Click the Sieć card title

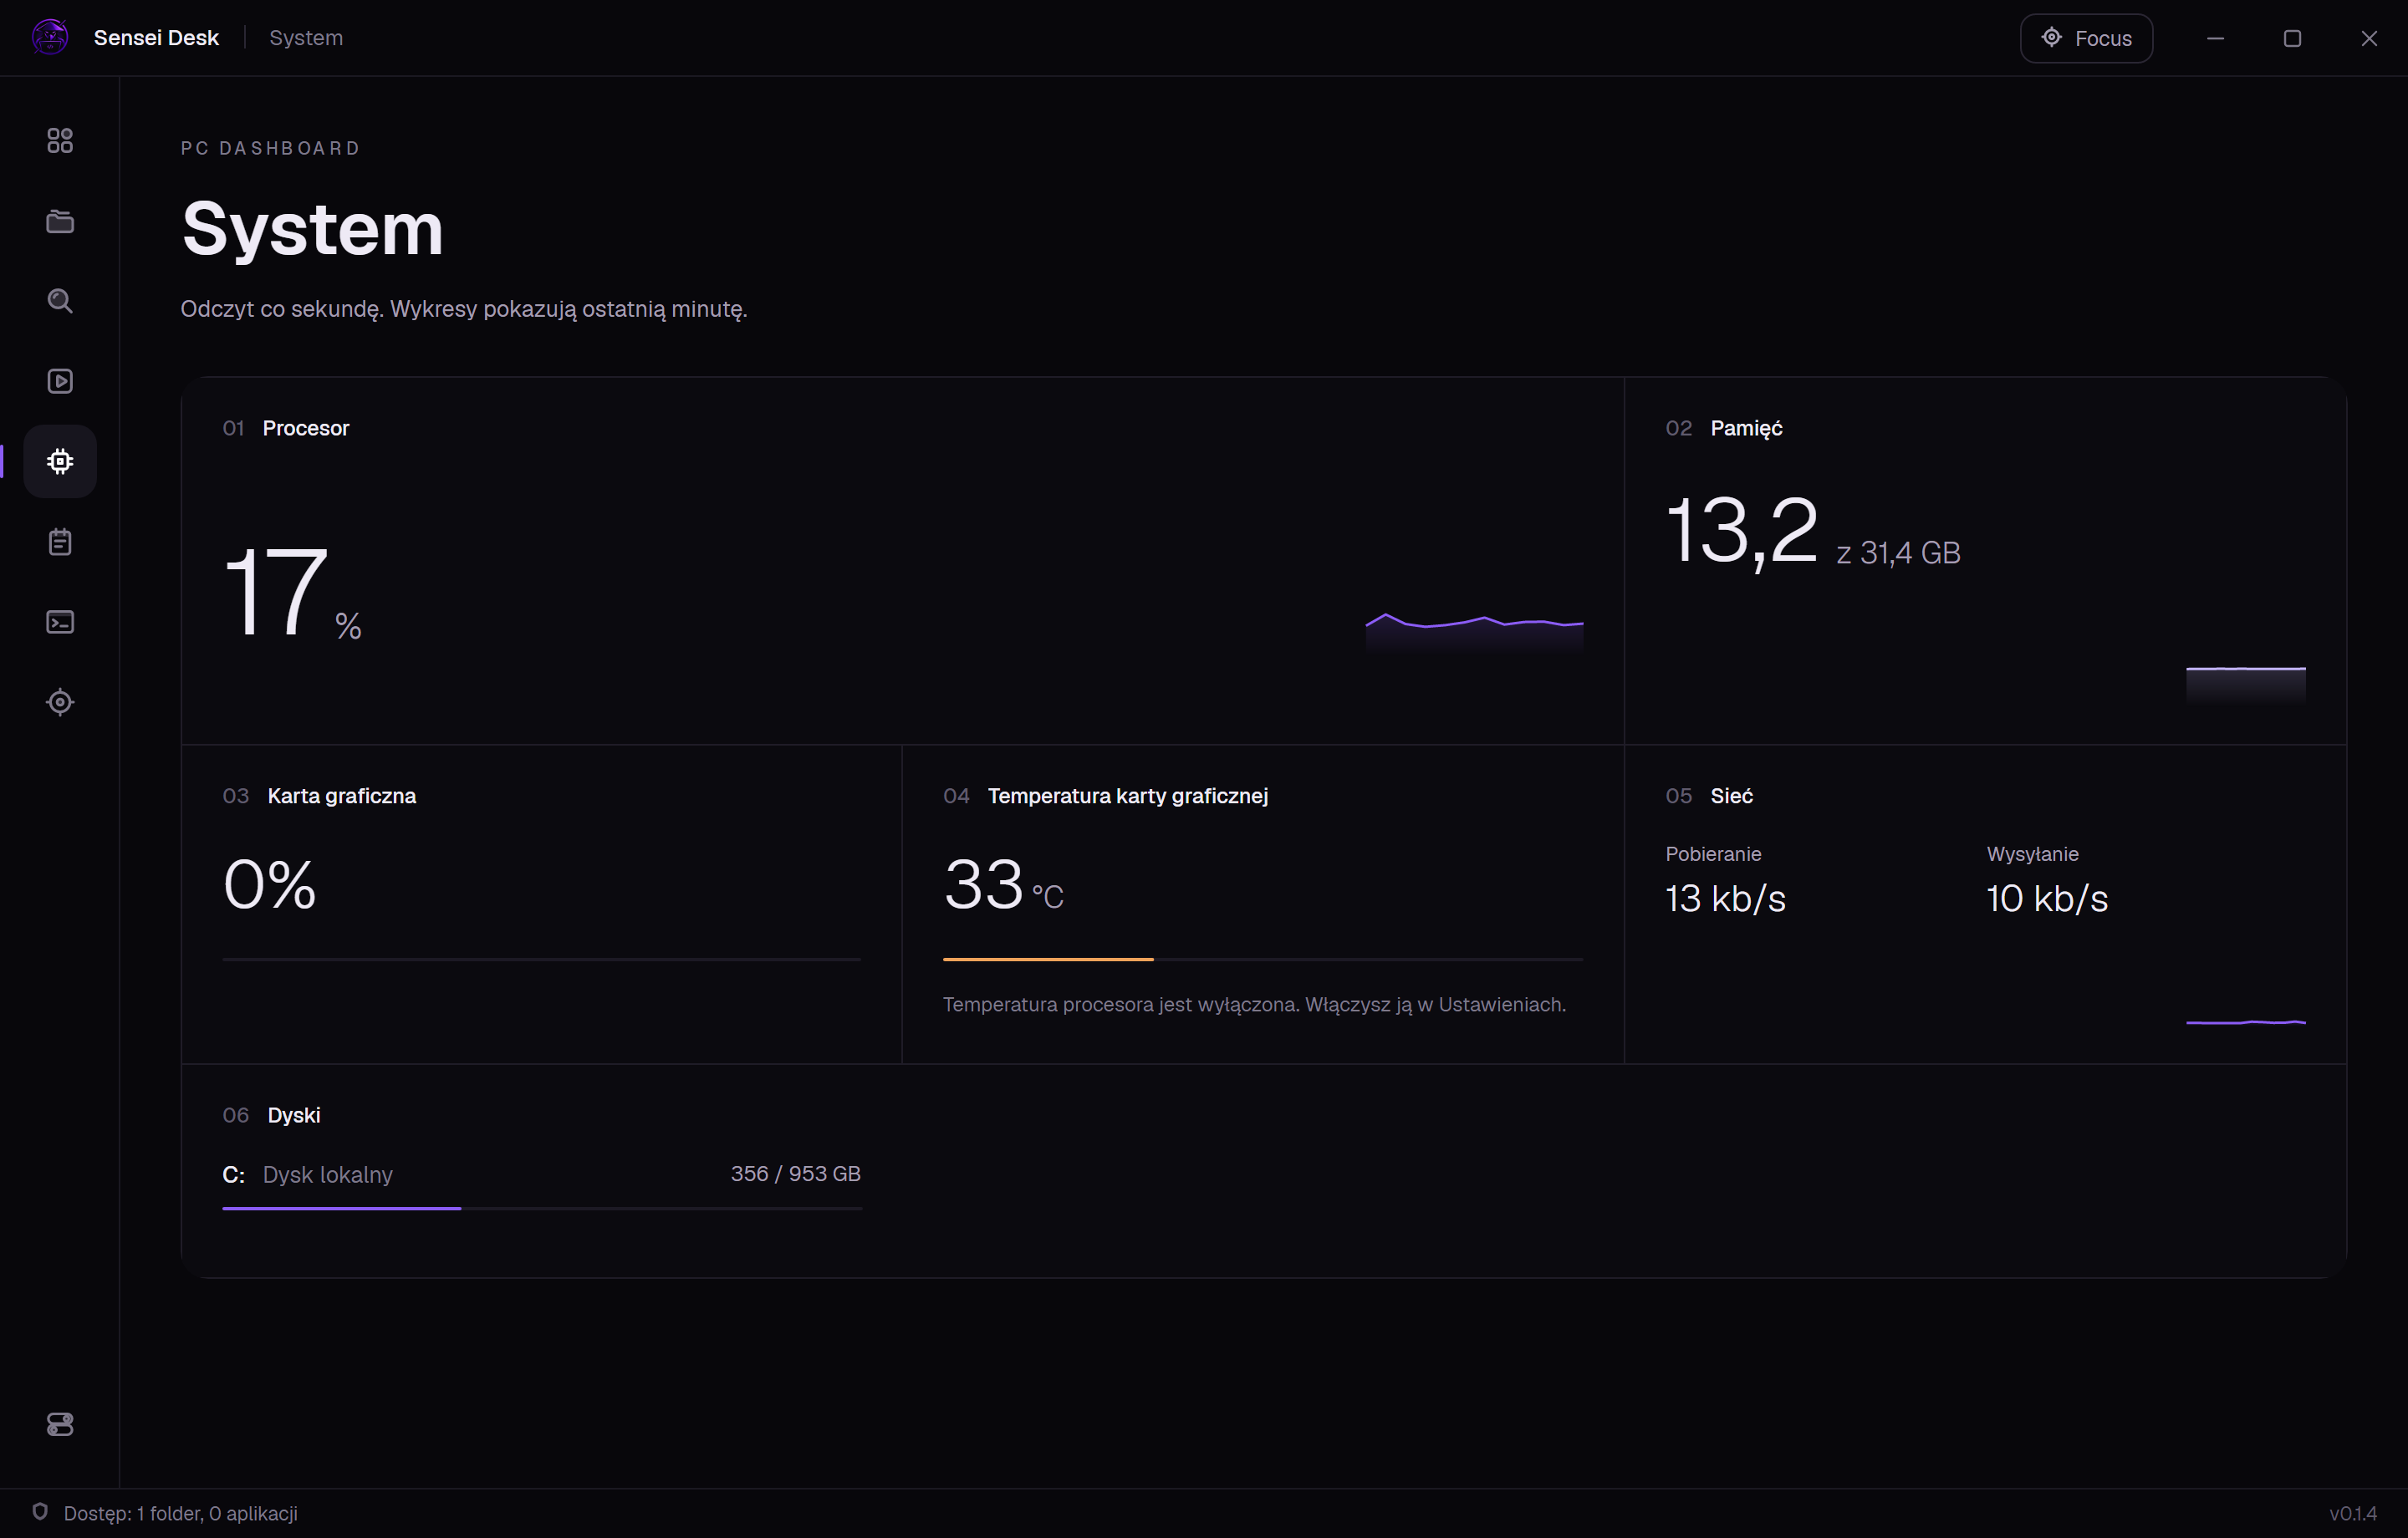tap(1731, 796)
